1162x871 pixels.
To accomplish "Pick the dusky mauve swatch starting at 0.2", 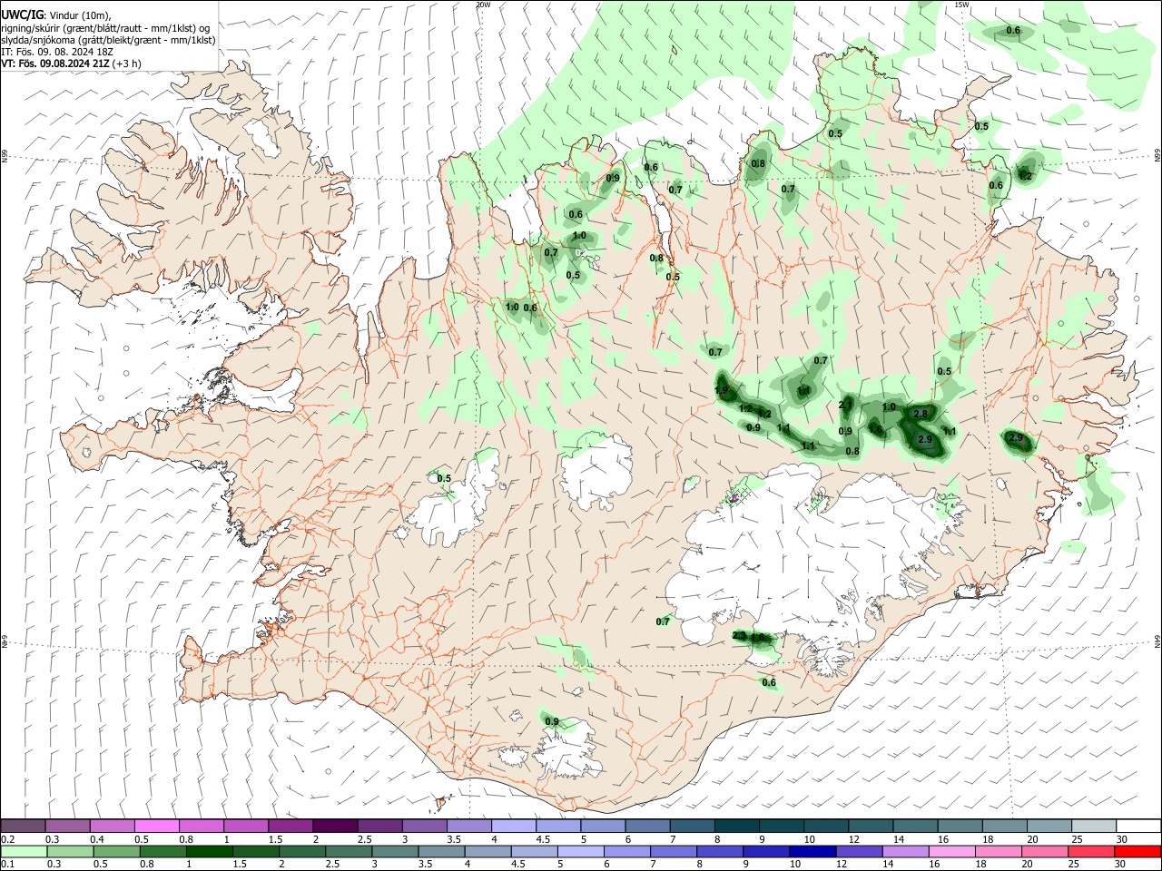I will click(x=23, y=827).
